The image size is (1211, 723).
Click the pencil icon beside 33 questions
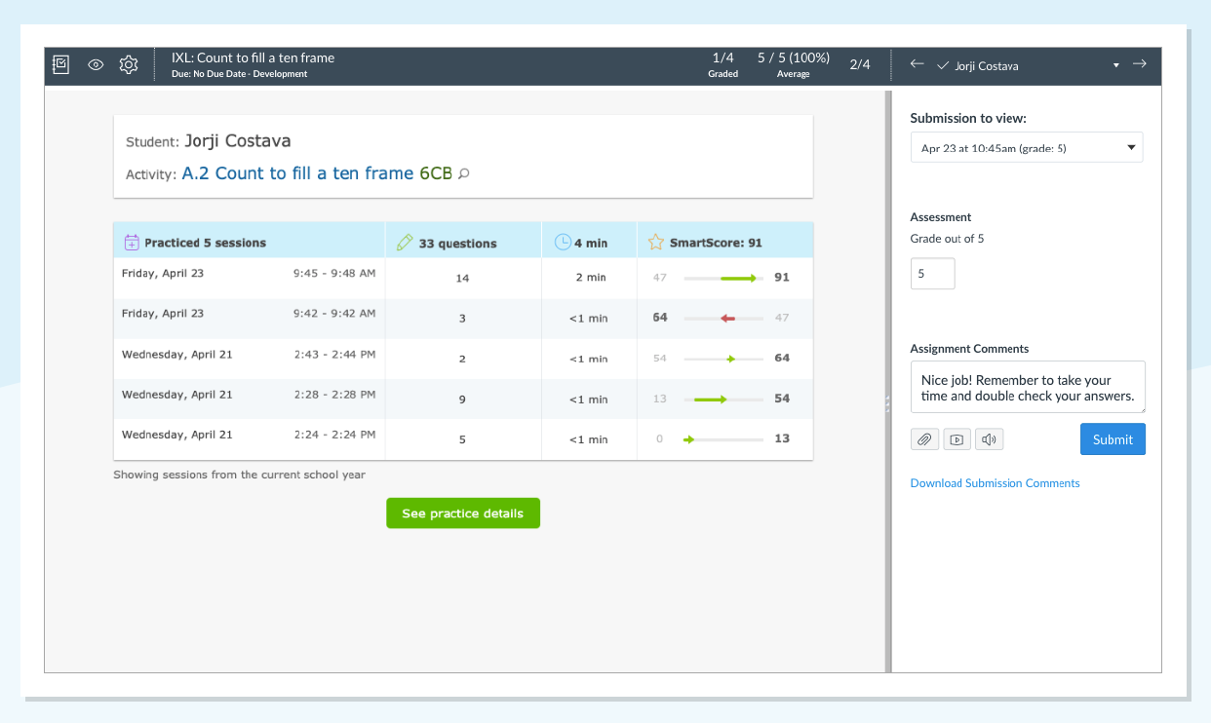pyautogui.click(x=405, y=243)
